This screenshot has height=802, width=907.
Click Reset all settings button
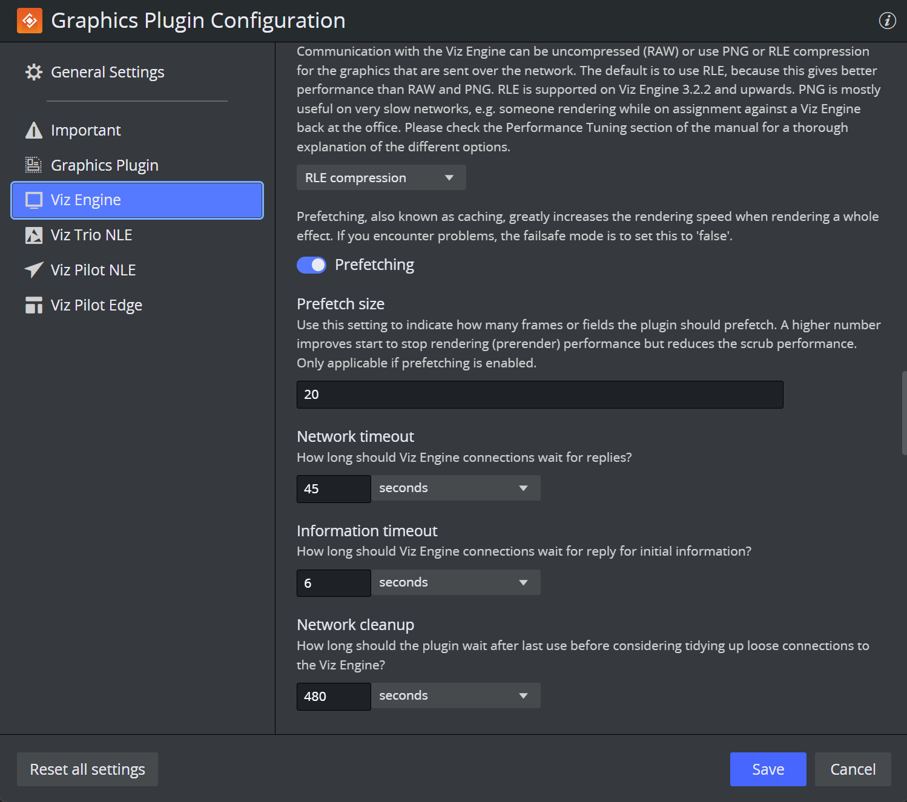[87, 769]
